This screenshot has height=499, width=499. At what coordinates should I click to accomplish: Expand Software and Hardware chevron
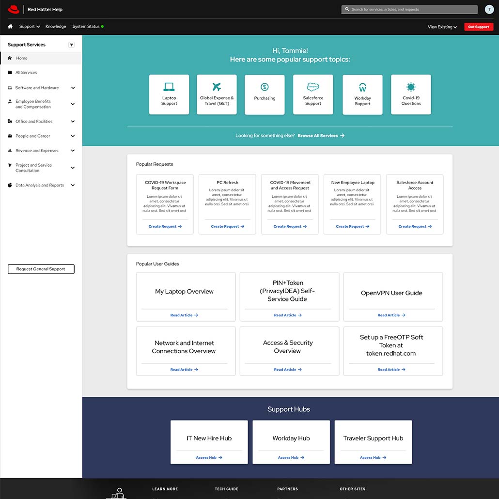coord(73,88)
